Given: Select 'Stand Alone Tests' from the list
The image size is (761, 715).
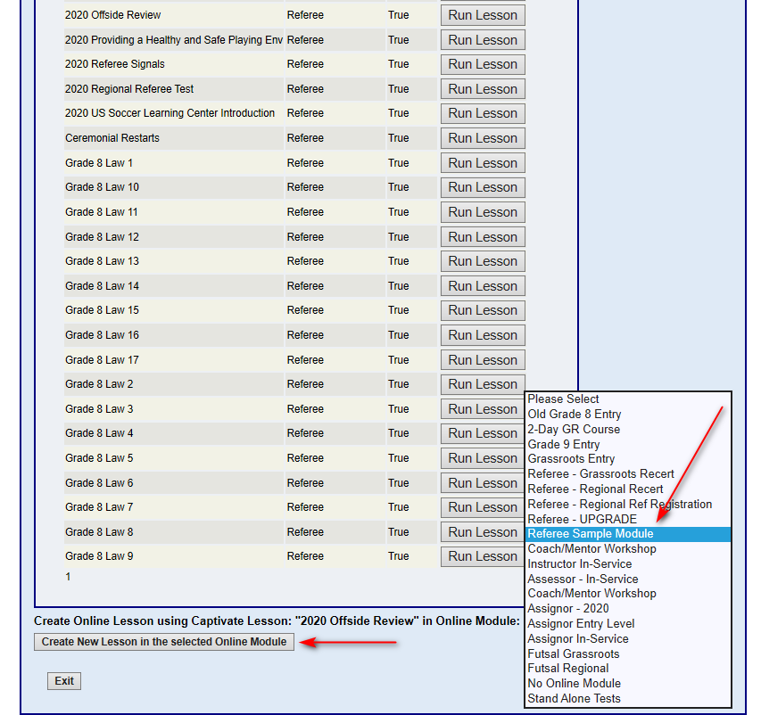Looking at the screenshot, I should (628, 699).
